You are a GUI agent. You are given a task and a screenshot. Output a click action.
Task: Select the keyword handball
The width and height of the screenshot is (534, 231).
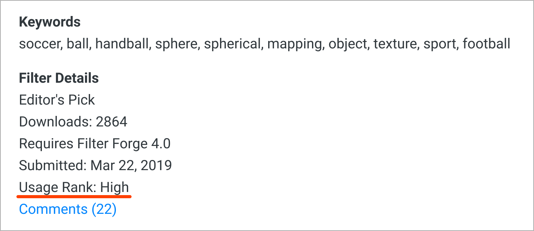(123, 44)
